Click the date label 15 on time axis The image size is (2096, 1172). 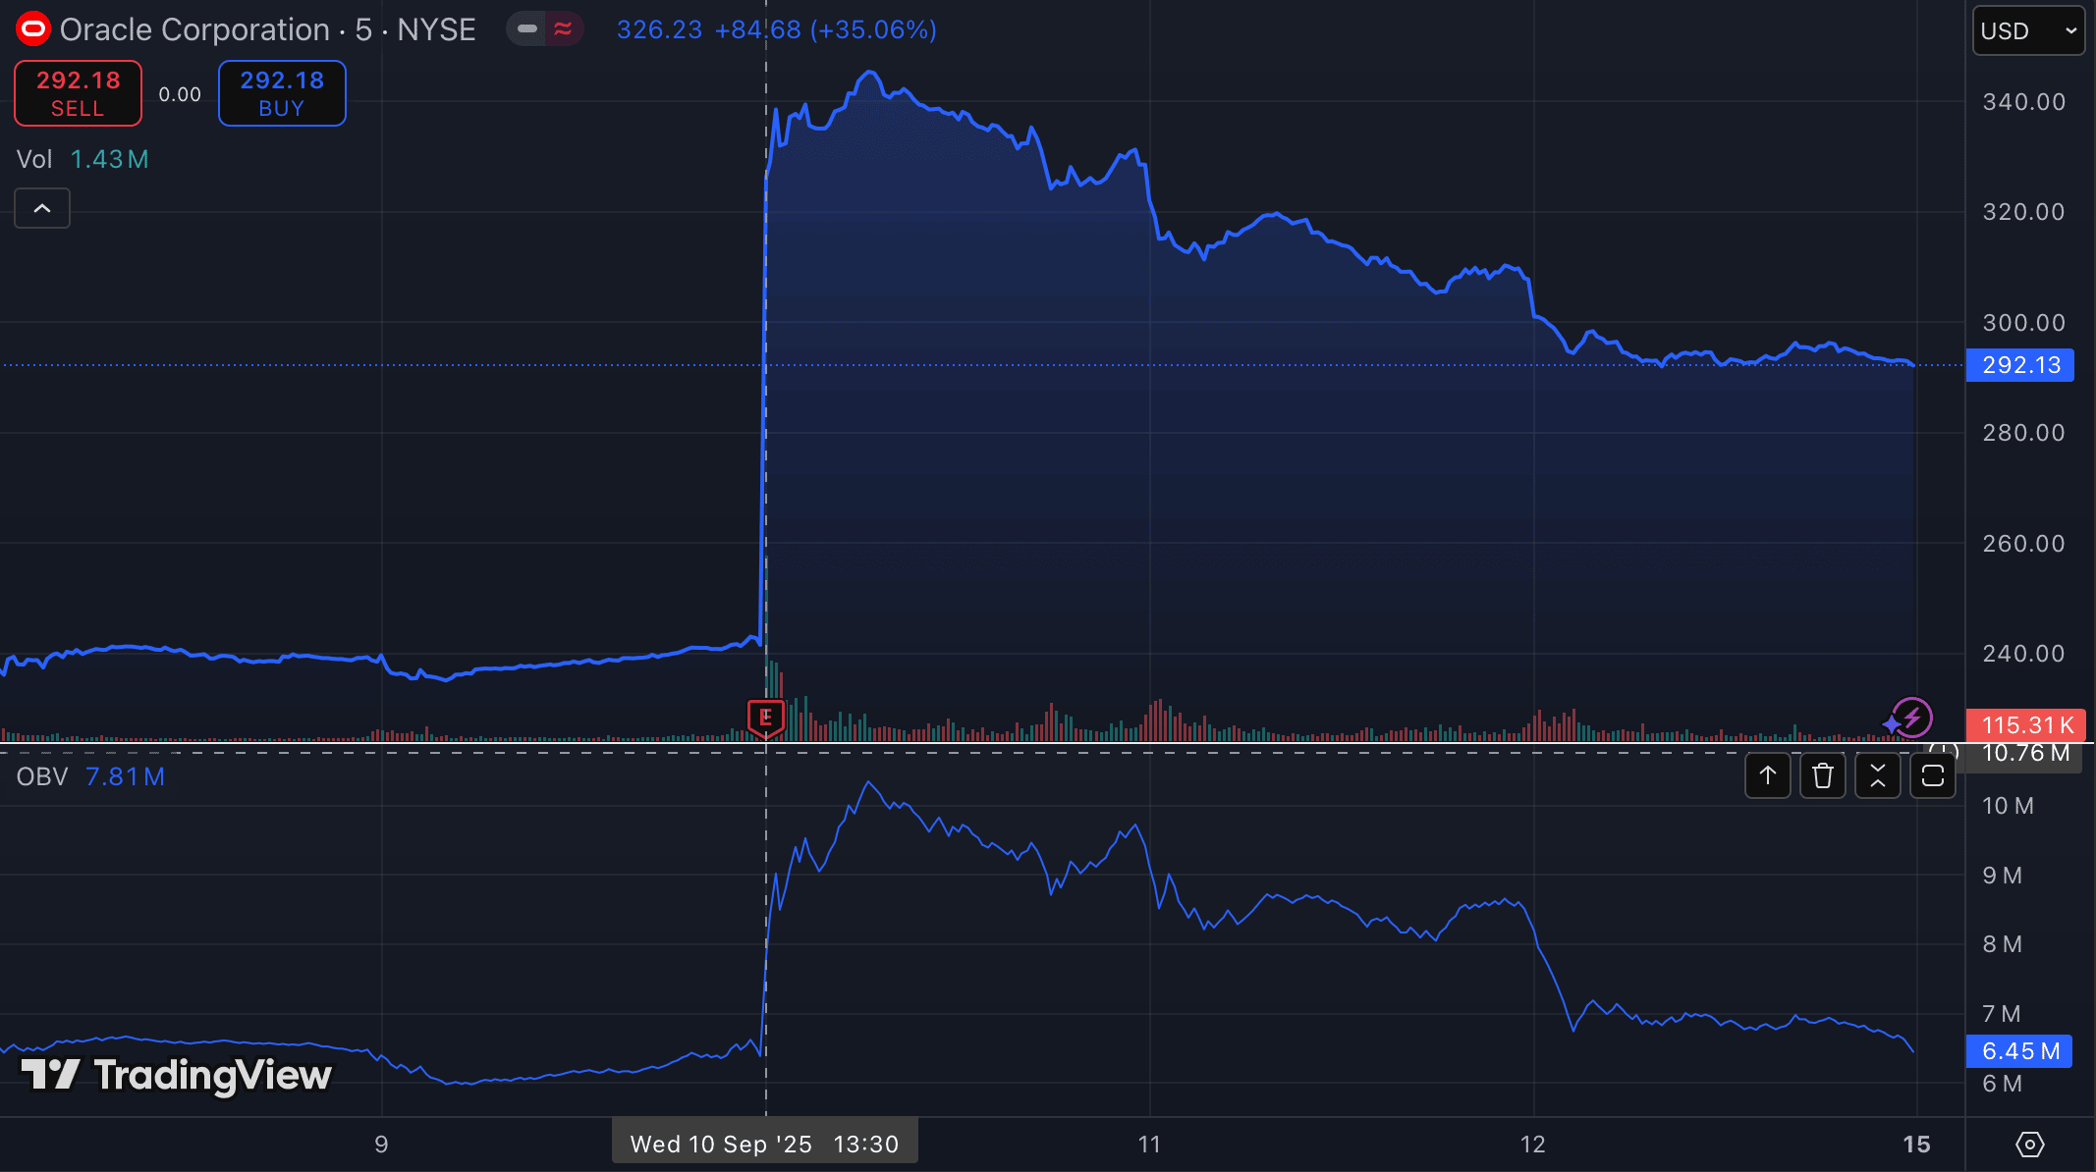tap(1916, 1145)
